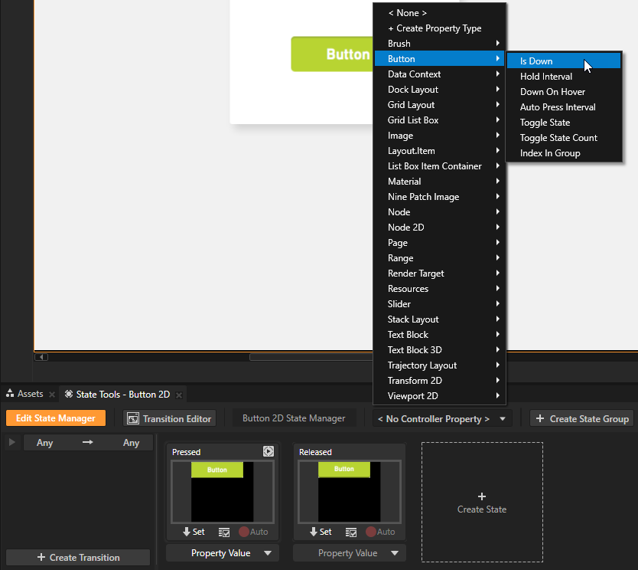Image resolution: width=638 pixels, height=570 pixels.
Task: Expand Property Value dropdown under Pressed
Action: click(222, 553)
